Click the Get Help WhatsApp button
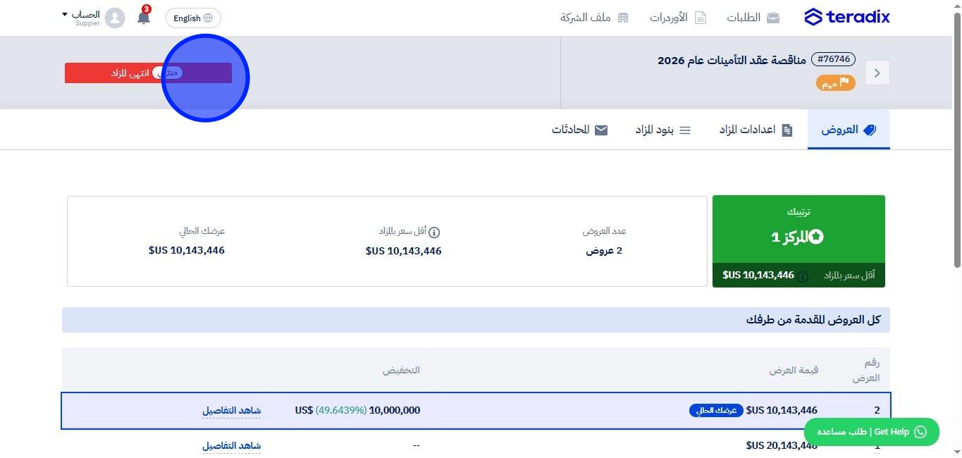Viewport: 962px width, 458px height. pyautogui.click(x=871, y=432)
